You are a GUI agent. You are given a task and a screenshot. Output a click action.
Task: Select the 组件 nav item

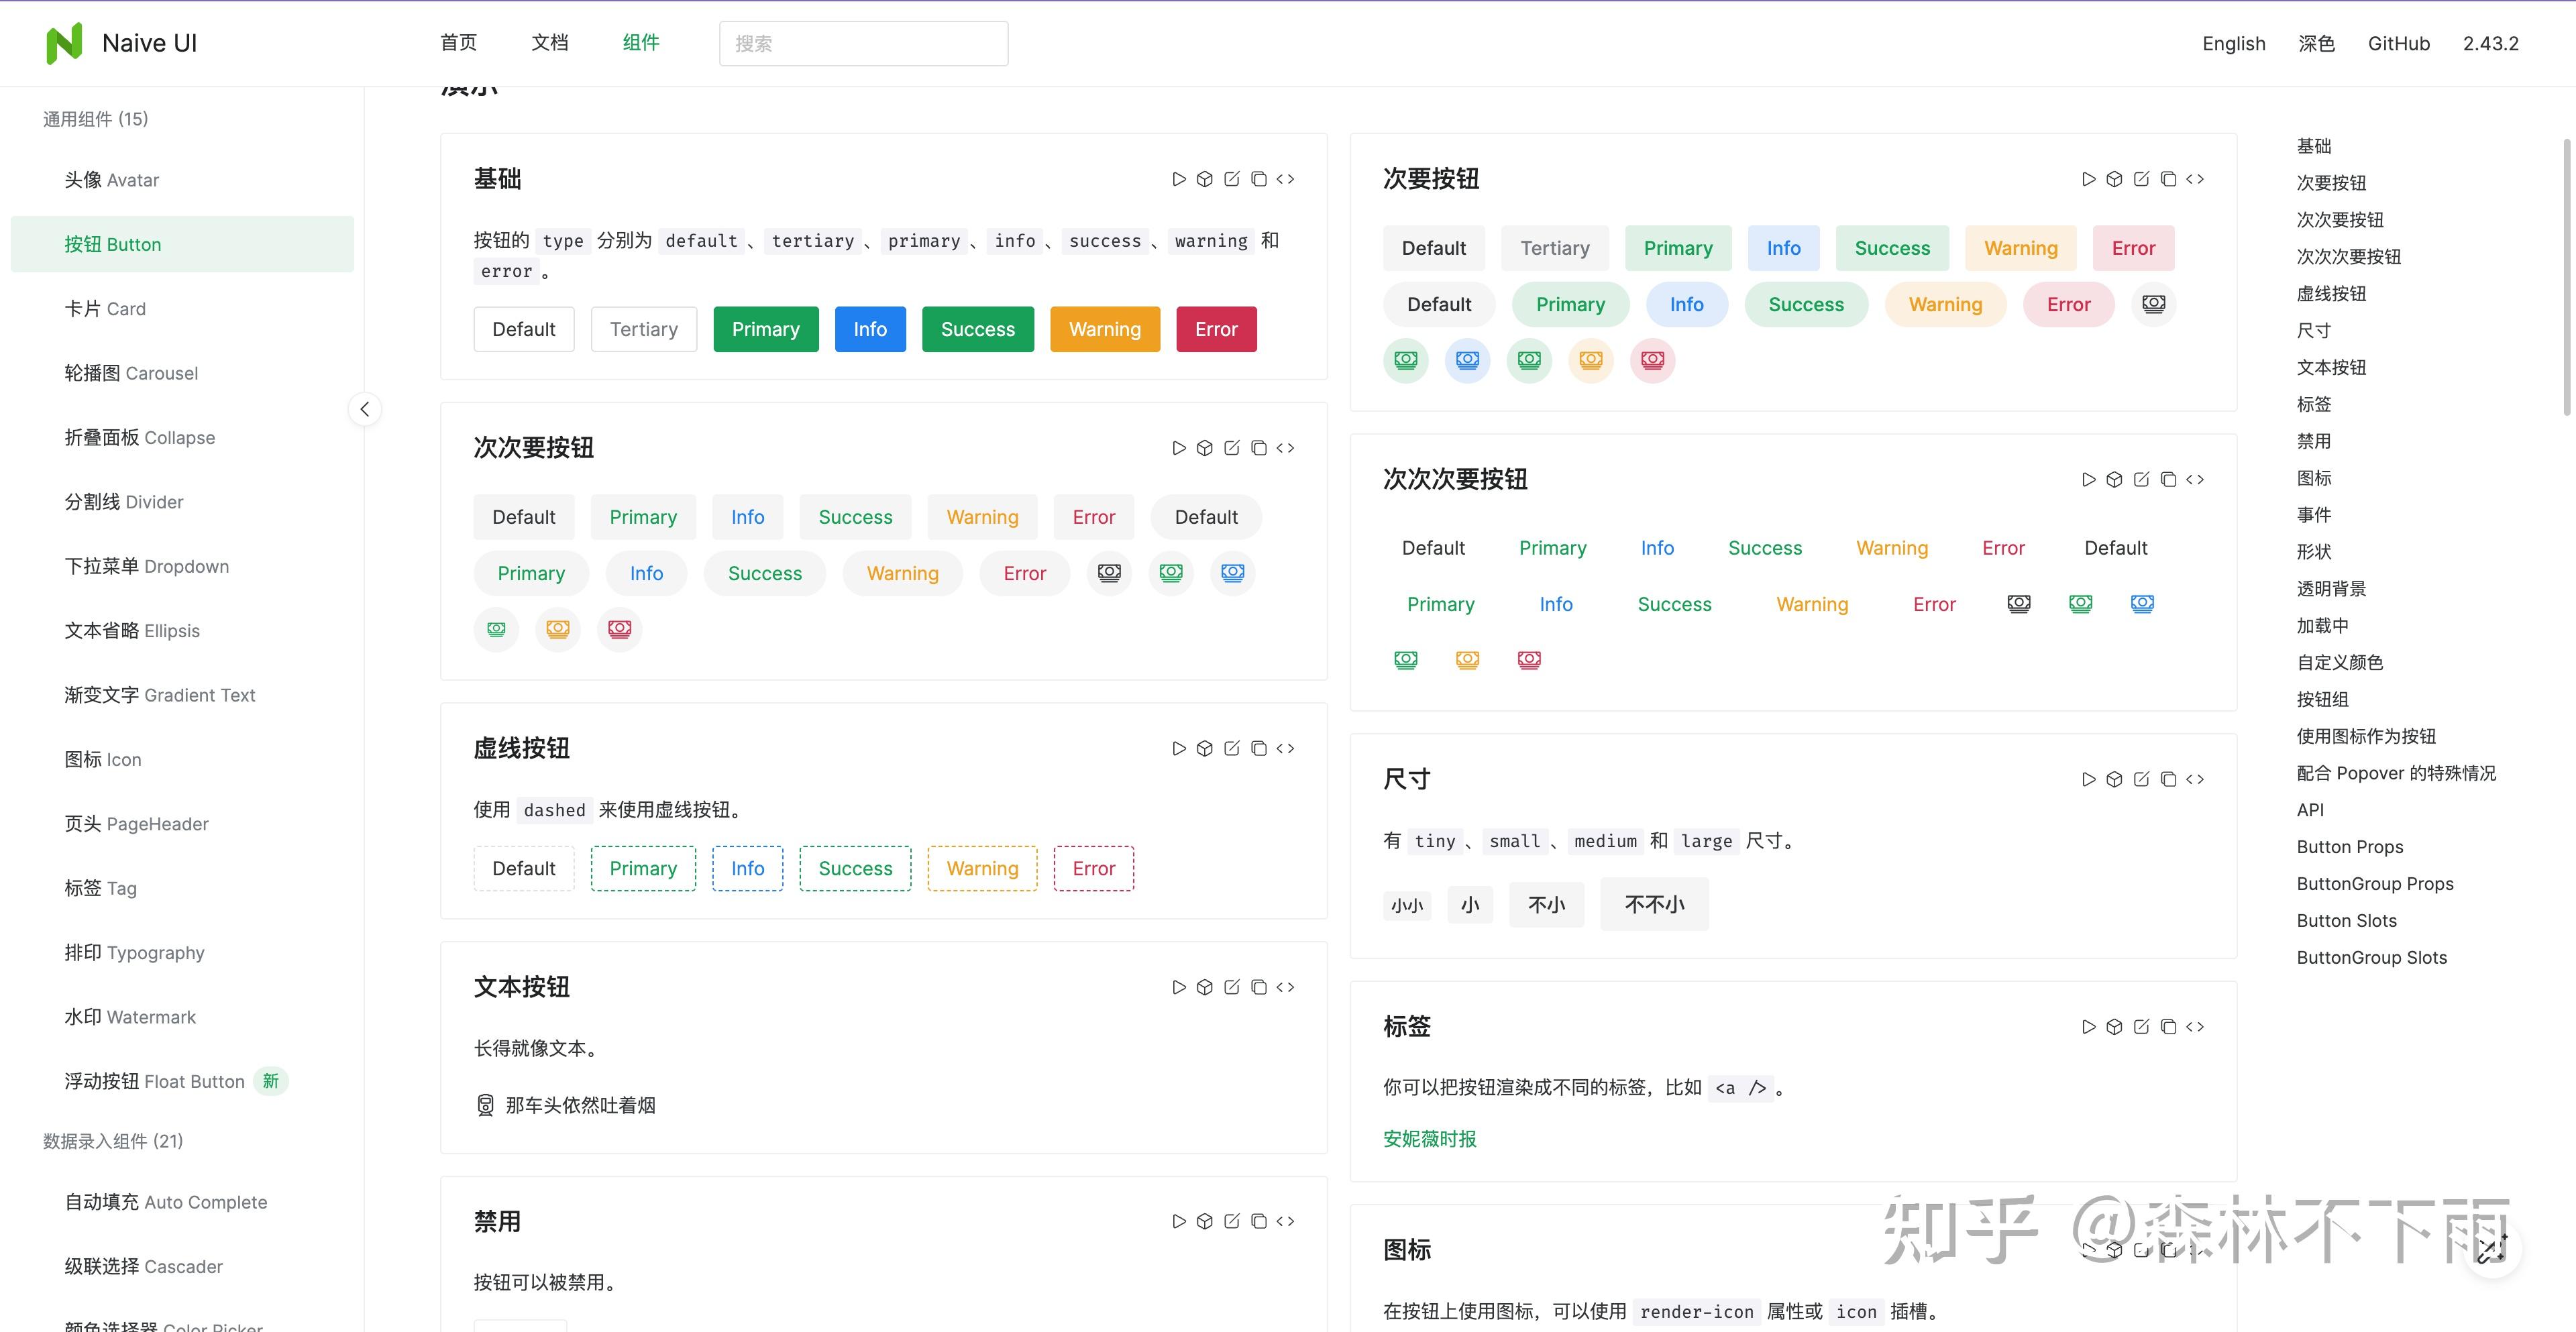(641, 43)
